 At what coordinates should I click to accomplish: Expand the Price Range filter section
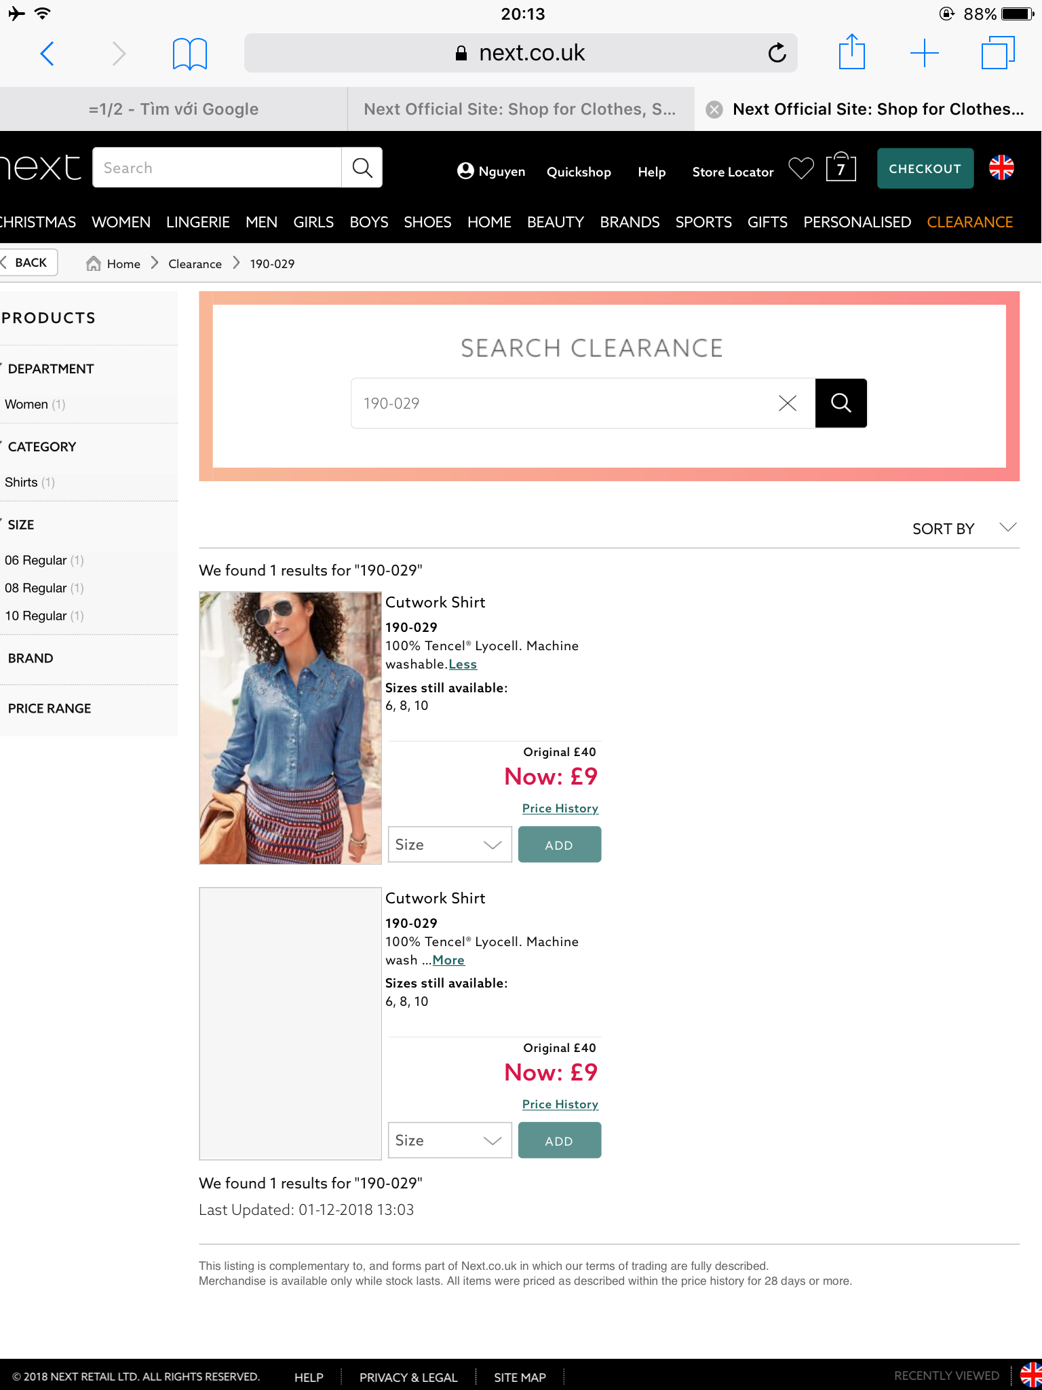50,709
